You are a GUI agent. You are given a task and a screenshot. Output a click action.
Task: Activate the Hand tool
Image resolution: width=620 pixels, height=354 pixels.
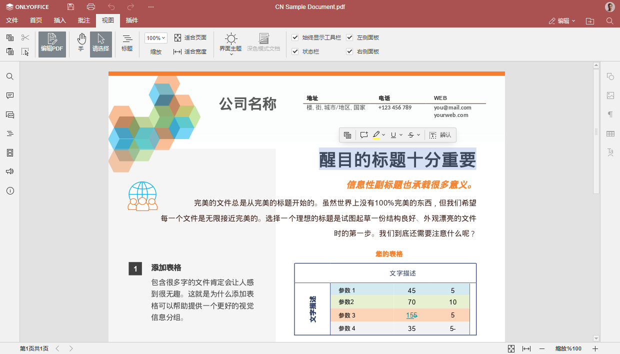81,43
